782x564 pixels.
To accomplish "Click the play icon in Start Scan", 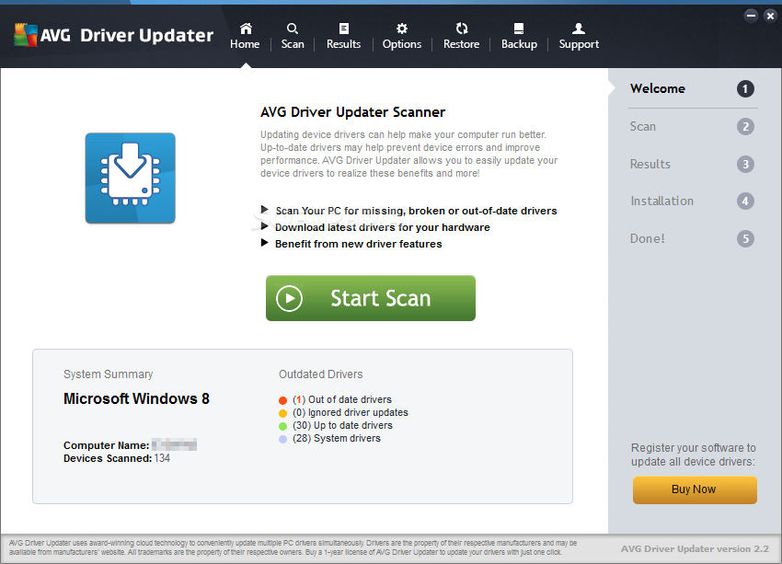I will [x=289, y=298].
